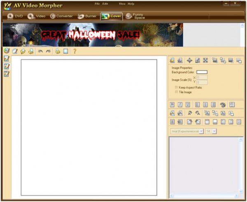Align text right
Viewport: 247px width, 202px height.
(213, 104)
